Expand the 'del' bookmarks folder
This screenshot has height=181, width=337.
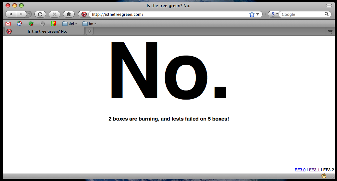[70, 24]
